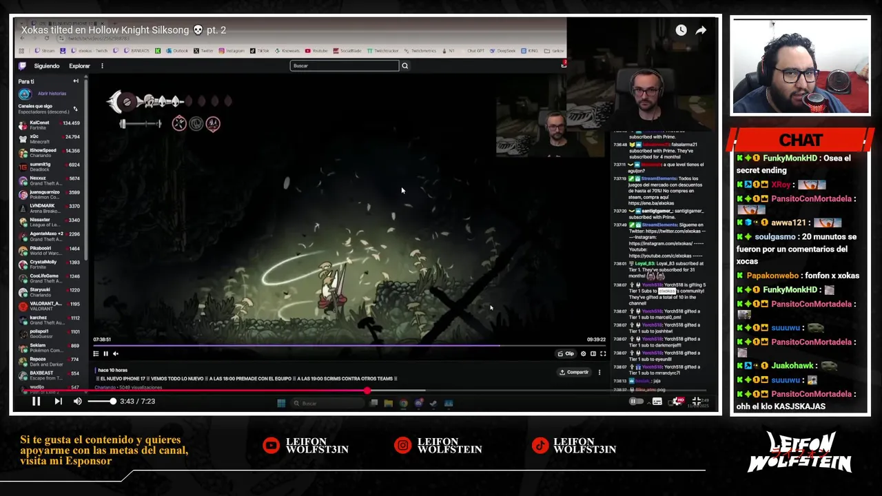Open karchez channel in sidebar
882x496 pixels.
pos(50,320)
